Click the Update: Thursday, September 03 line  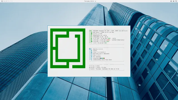click(104, 69)
